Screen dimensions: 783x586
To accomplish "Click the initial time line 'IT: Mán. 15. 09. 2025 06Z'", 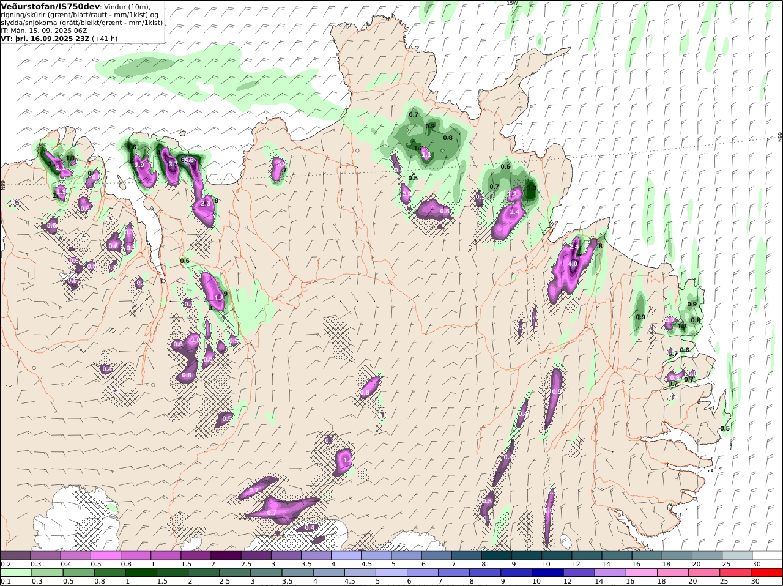I will [x=44, y=30].
